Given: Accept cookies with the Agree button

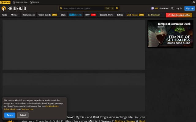Looking at the screenshot, I should pos(10,115).
